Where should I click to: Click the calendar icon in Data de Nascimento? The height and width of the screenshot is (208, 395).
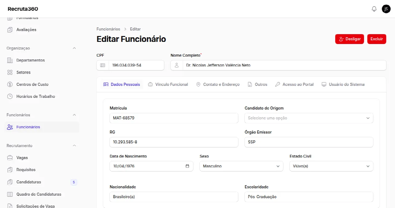[x=187, y=166]
